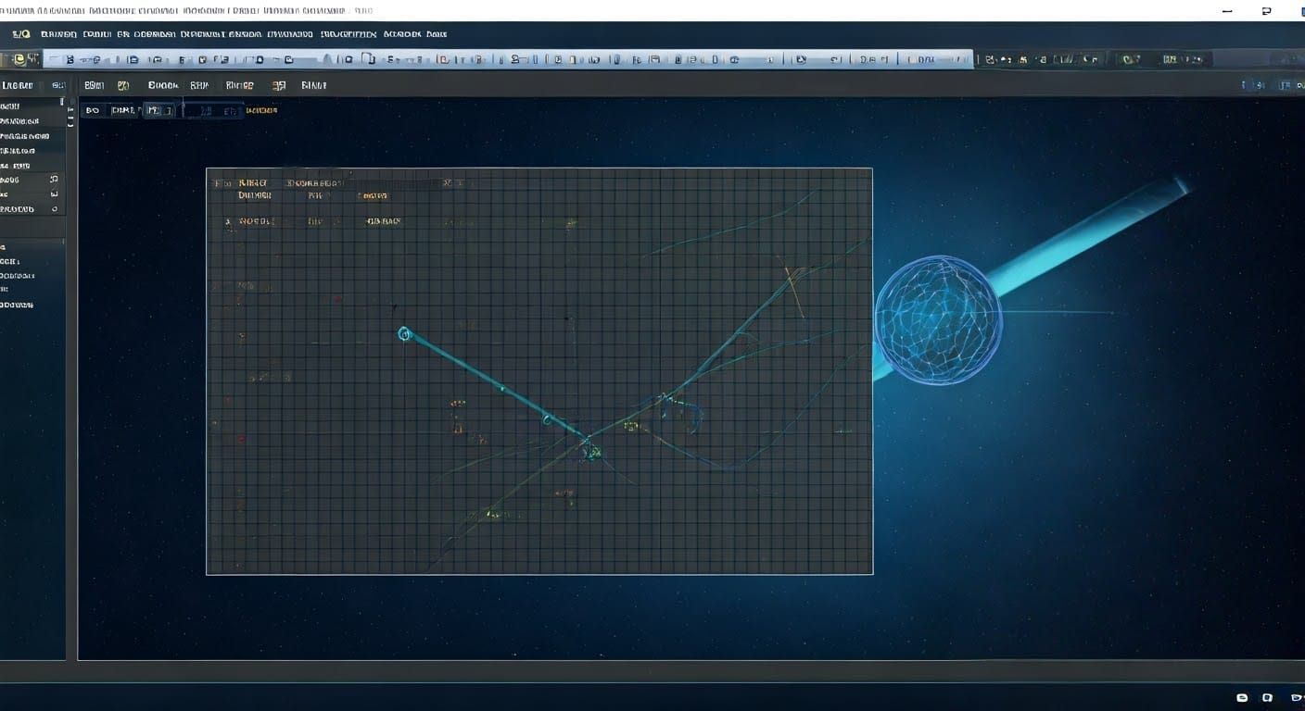This screenshot has height=711, width=1305.
Task: Expand the top item in the left object browser tree
Action: pyautogui.click(x=7, y=106)
